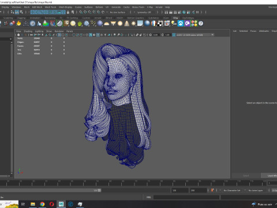Toggle the make live magnet icon
This screenshot has height=208, width=277.
103,12
